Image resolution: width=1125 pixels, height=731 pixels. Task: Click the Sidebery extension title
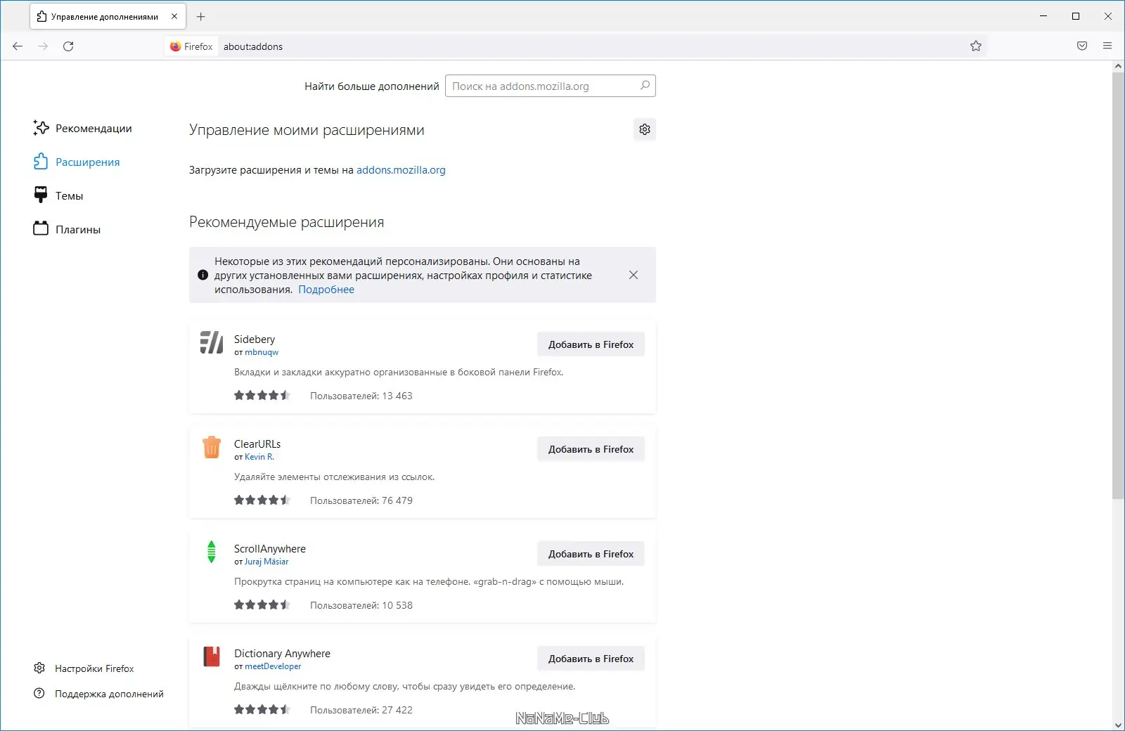(255, 339)
